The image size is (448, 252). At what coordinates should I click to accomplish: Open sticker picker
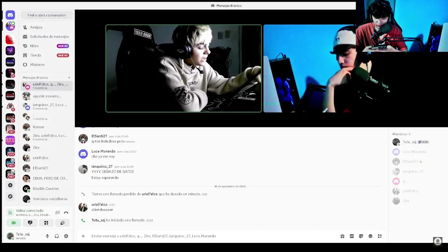(361, 236)
